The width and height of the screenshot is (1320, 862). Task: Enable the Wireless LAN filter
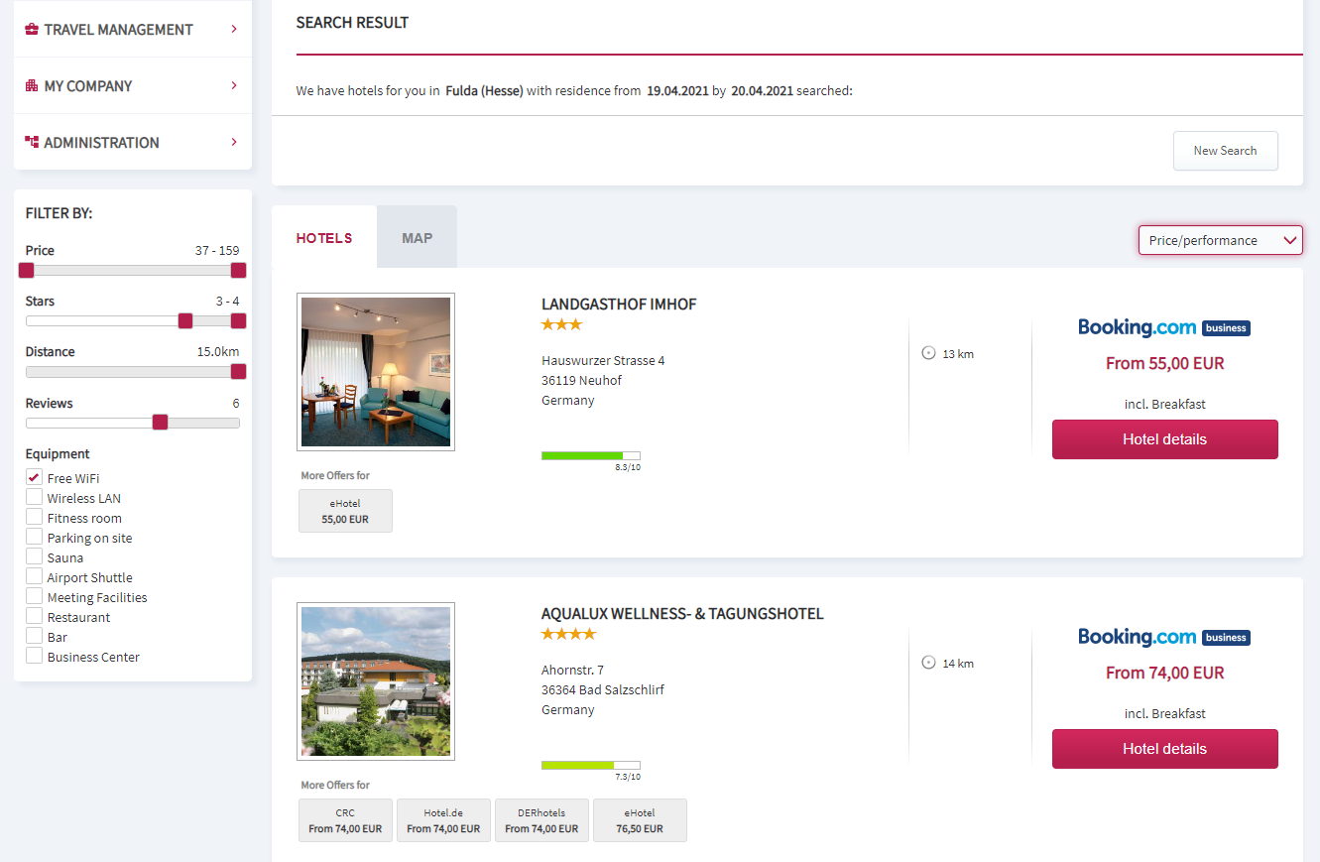pyautogui.click(x=35, y=497)
